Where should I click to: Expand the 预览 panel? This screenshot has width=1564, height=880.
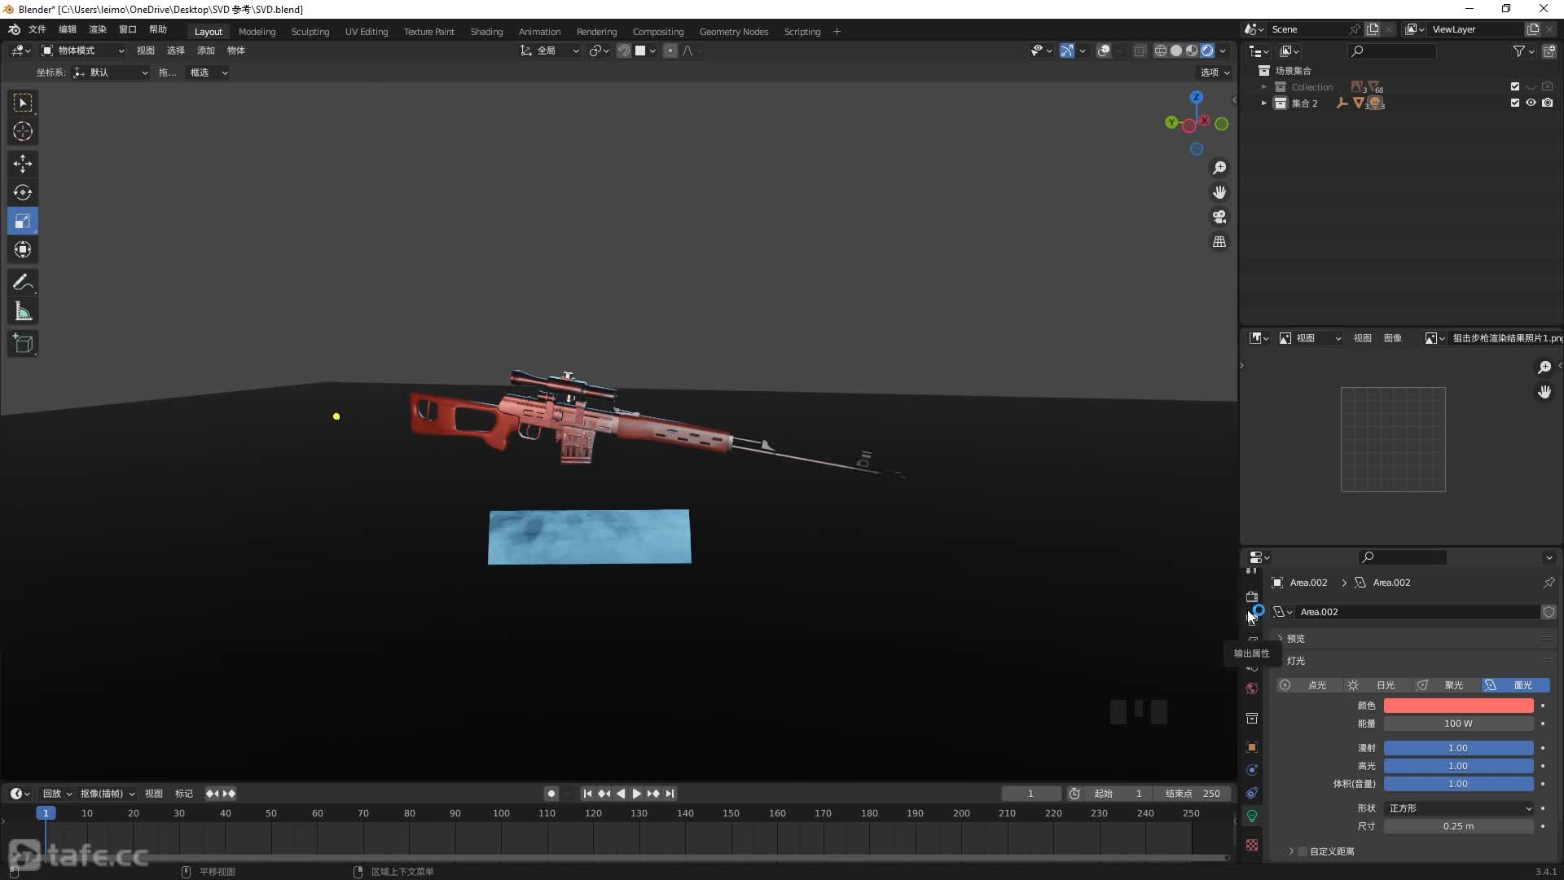coord(1295,639)
